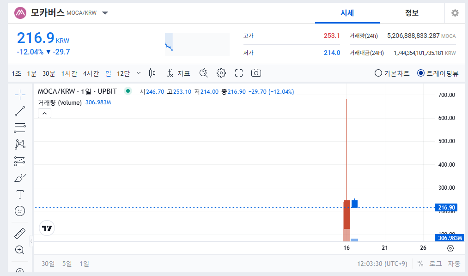The height and width of the screenshot is (276, 468).
Task: Select the ruler measure tool
Action: tap(20, 234)
